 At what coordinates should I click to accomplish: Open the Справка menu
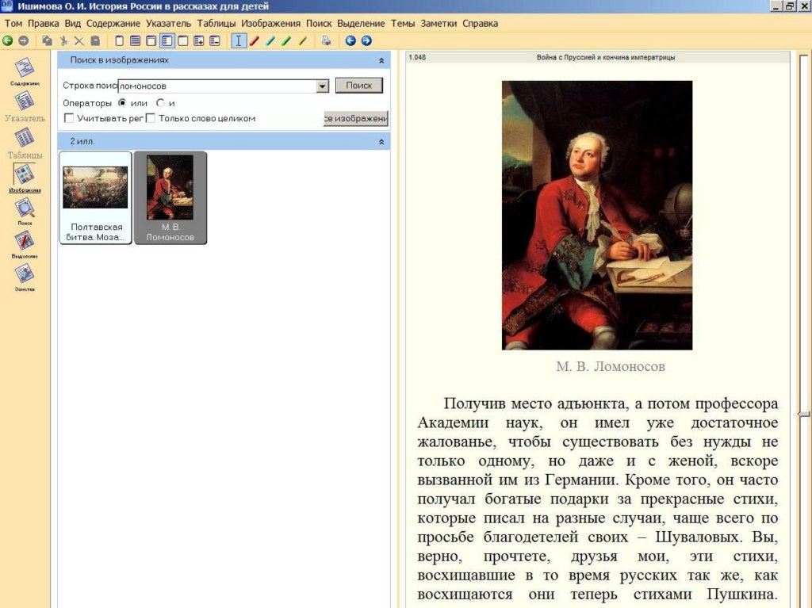pyautogui.click(x=480, y=23)
